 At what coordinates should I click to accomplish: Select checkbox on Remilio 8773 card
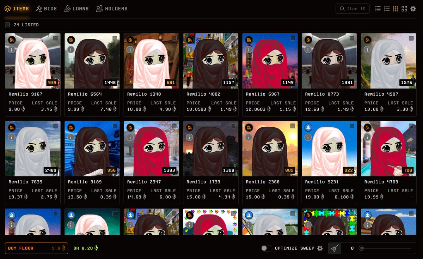point(352,38)
